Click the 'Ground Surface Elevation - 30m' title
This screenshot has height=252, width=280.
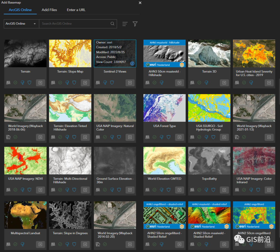click(x=115, y=180)
